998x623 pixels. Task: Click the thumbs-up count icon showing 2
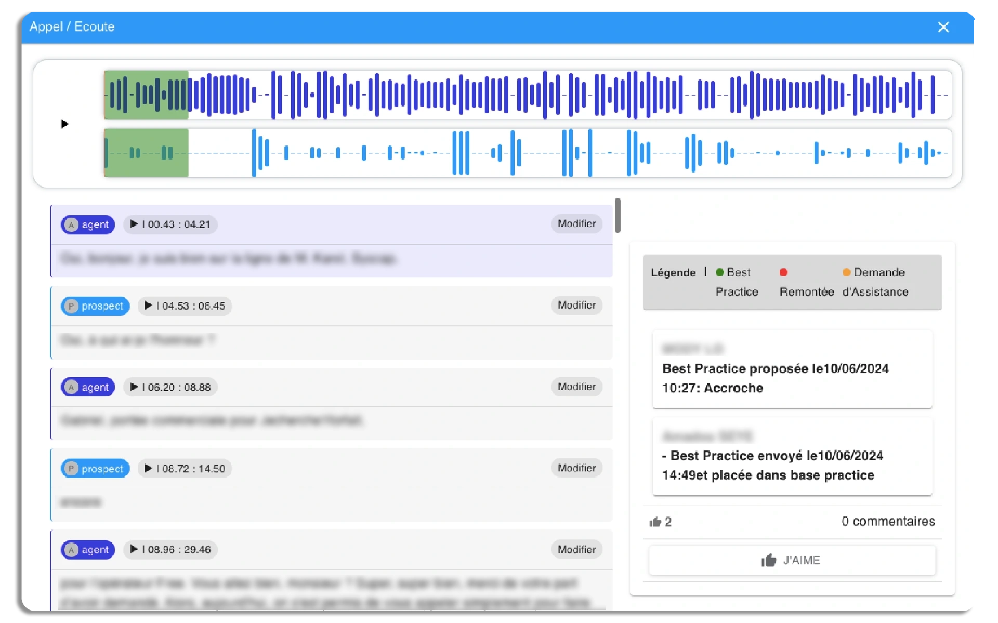655,522
